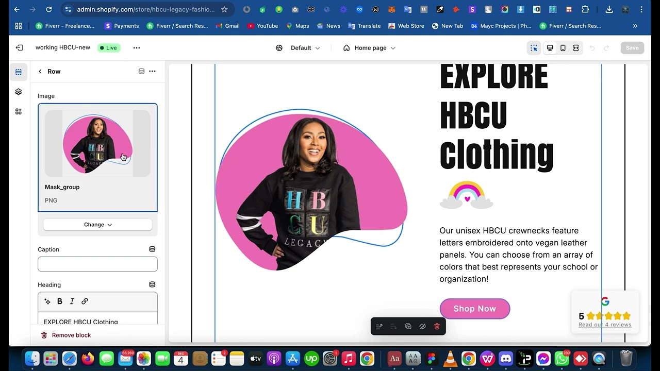Viewport: 660px width, 371px height.
Task: Click the Caption input field
Action: pyautogui.click(x=97, y=264)
